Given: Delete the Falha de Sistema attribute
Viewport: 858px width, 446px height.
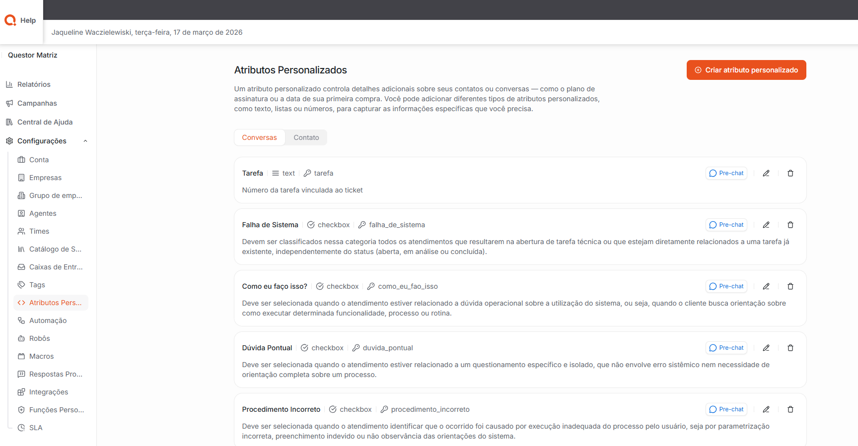Looking at the screenshot, I should (x=790, y=225).
